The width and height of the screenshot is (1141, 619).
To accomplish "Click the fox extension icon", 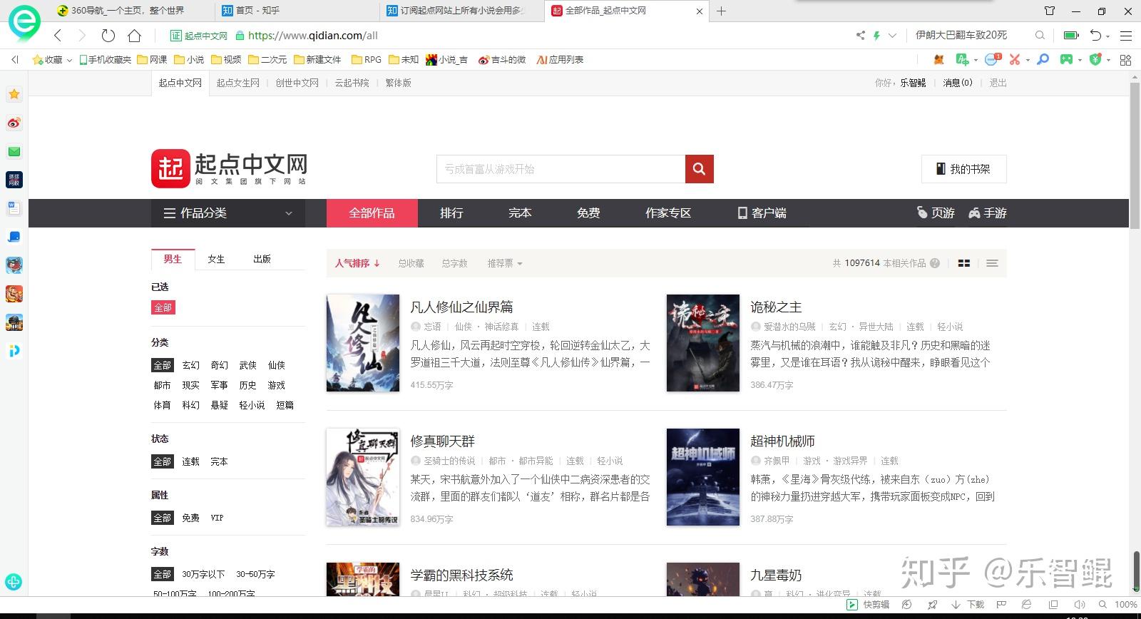I will click(x=939, y=59).
